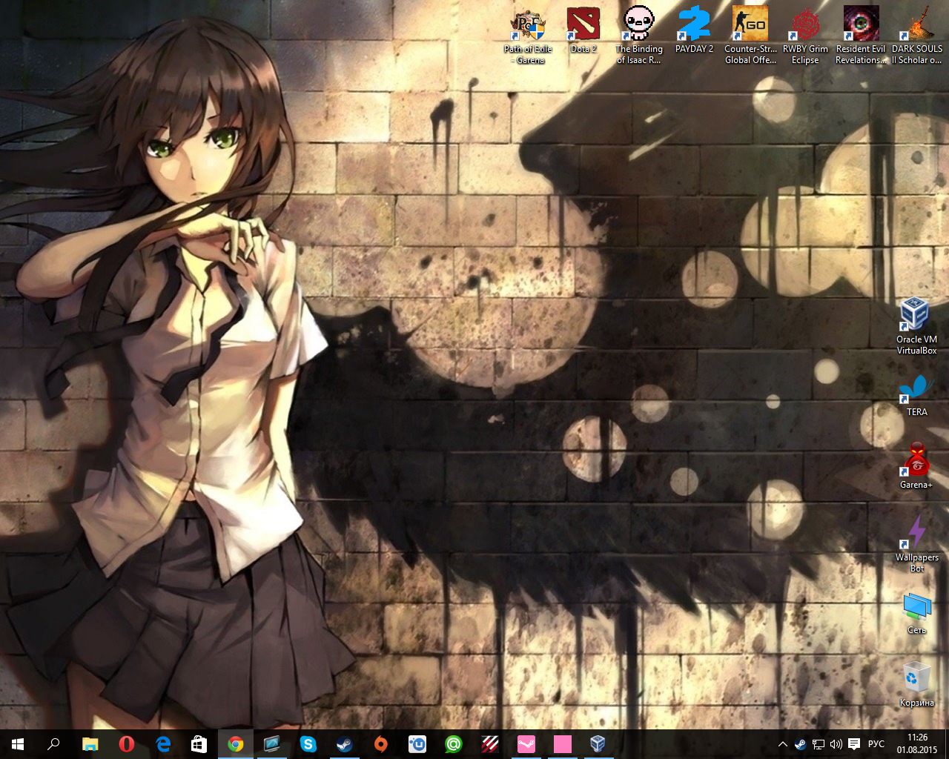Launch Microsoft Edge from taskbar
This screenshot has width=949, height=759.
[163, 744]
